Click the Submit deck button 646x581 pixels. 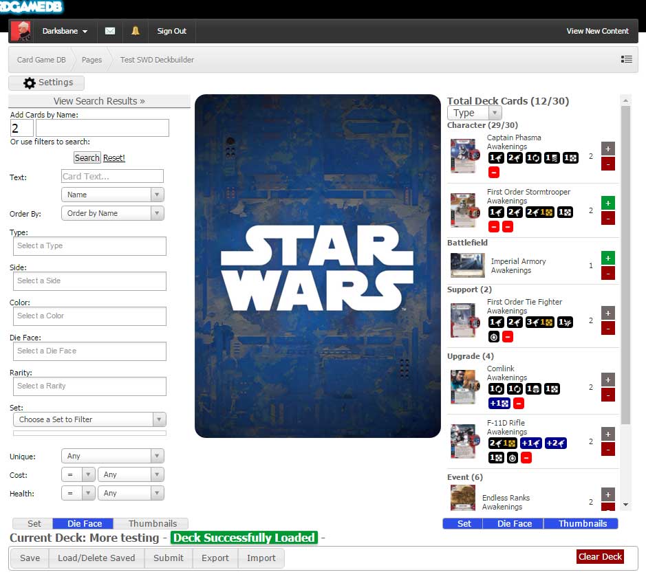point(169,558)
